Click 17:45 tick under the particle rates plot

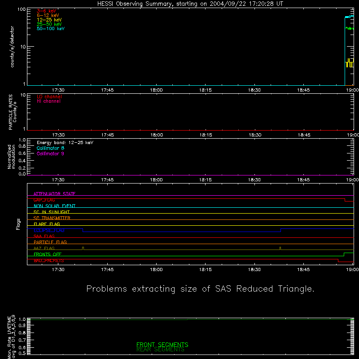tap(107, 135)
